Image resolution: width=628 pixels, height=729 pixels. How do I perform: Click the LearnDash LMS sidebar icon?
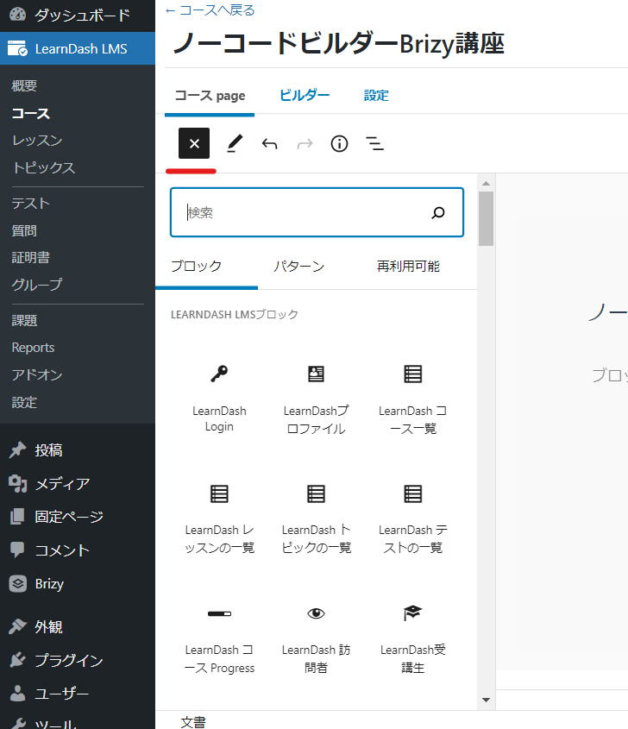17,48
